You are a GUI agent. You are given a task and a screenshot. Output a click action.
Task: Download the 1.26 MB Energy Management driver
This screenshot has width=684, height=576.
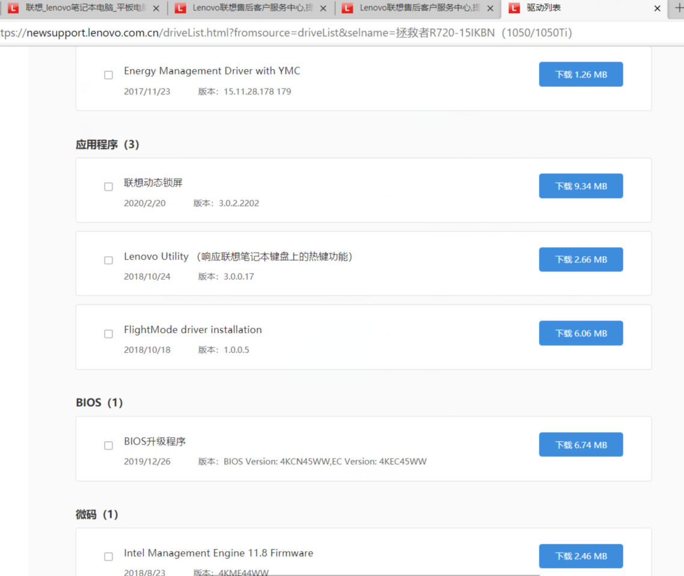tap(581, 75)
